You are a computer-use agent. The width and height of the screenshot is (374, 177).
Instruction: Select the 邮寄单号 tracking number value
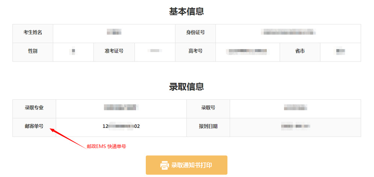point(121,126)
